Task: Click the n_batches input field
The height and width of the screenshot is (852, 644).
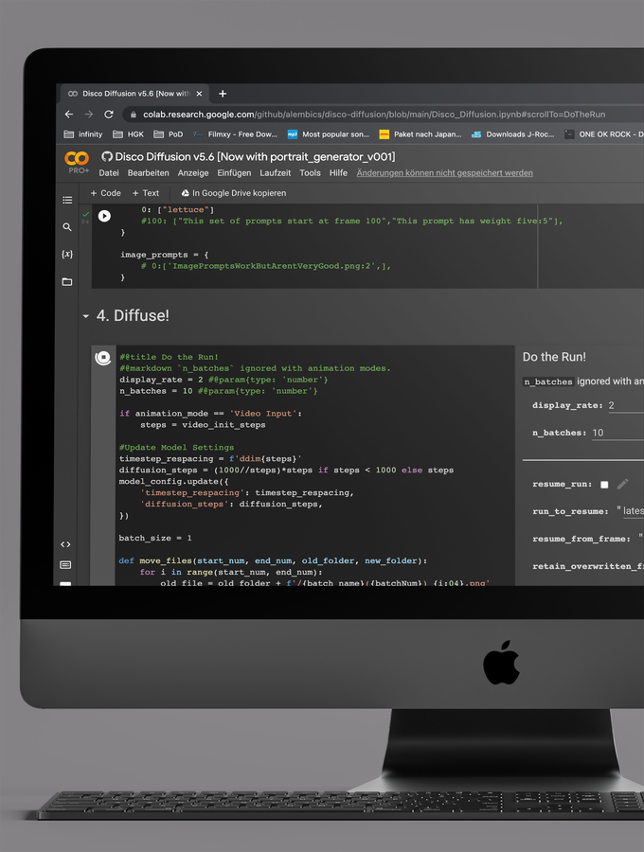Action: click(x=617, y=433)
